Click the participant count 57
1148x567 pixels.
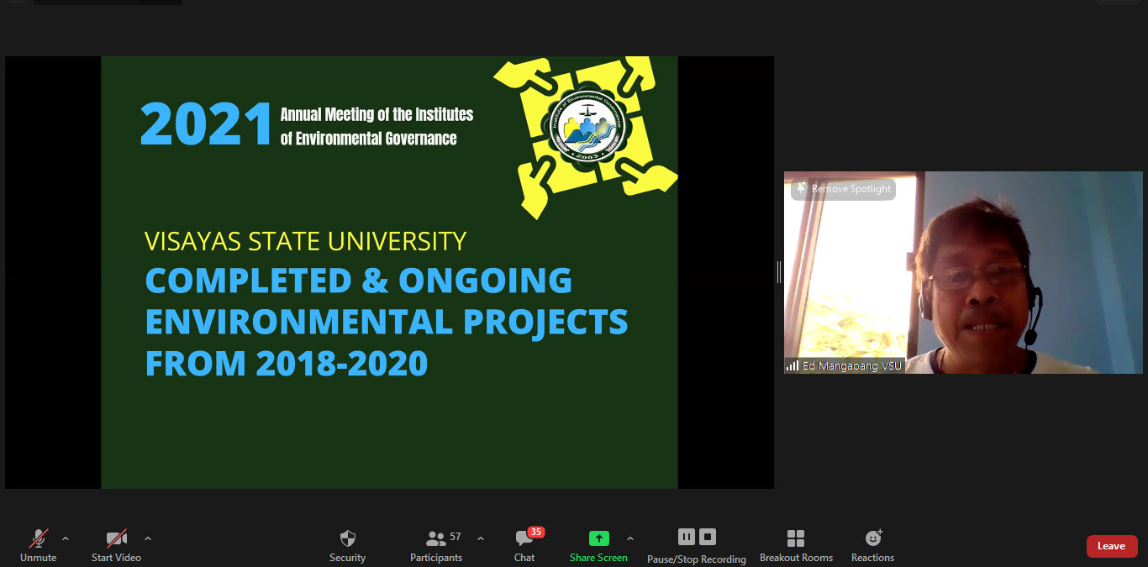point(456,537)
